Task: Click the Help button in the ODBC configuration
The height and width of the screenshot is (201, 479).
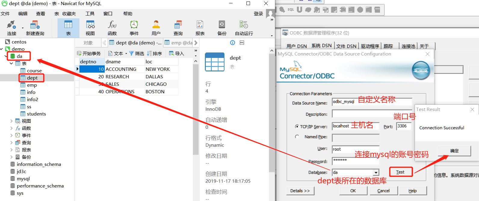Action: [x=413, y=191]
